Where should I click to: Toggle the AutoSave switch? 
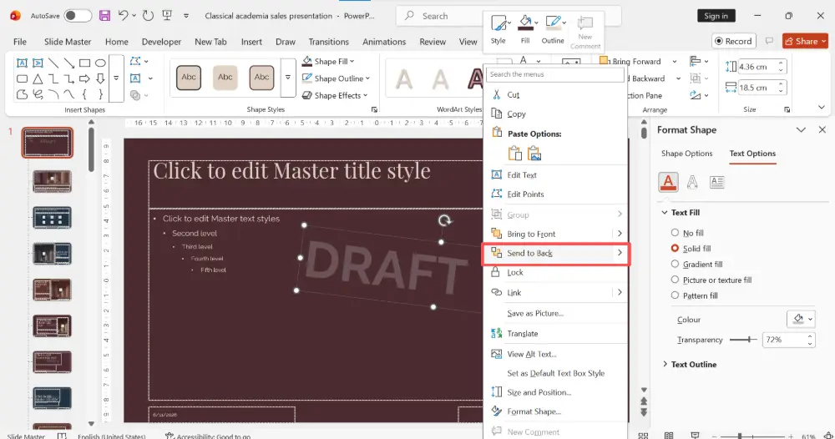point(78,15)
